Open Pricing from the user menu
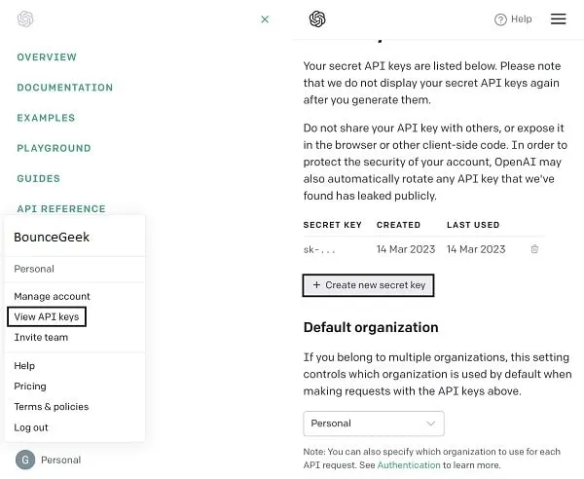The image size is (584, 479). tap(30, 387)
